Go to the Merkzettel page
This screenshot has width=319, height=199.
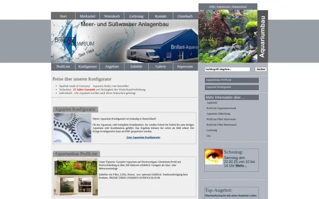pyautogui.click(x=88, y=16)
